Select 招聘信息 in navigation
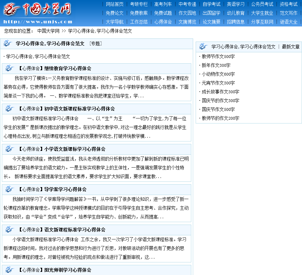The image size is (302, 275). 236,22
